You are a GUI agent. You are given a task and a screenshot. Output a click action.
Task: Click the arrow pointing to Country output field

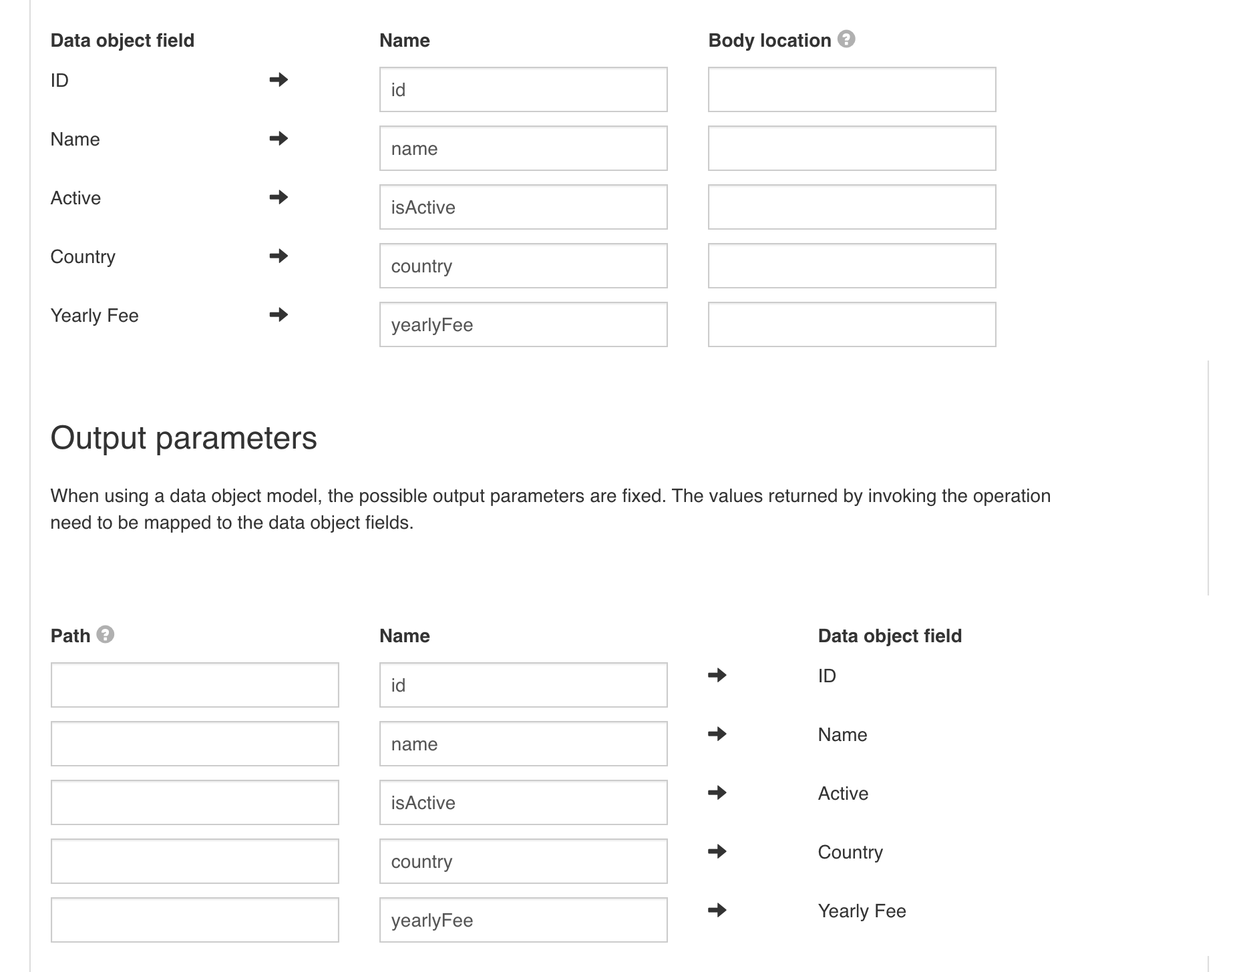coord(717,850)
